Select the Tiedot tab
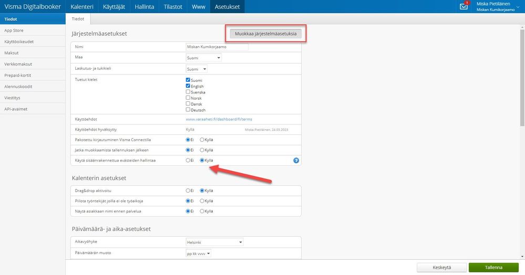The width and height of the screenshot is (525, 275). click(x=78, y=19)
